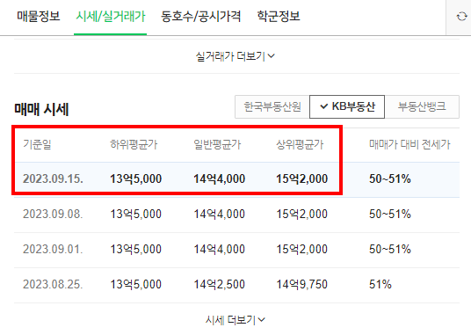The width and height of the screenshot is (471, 335).
Task: Click 15억2,000 in the 2023.09.15 row
Action: [302, 178]
